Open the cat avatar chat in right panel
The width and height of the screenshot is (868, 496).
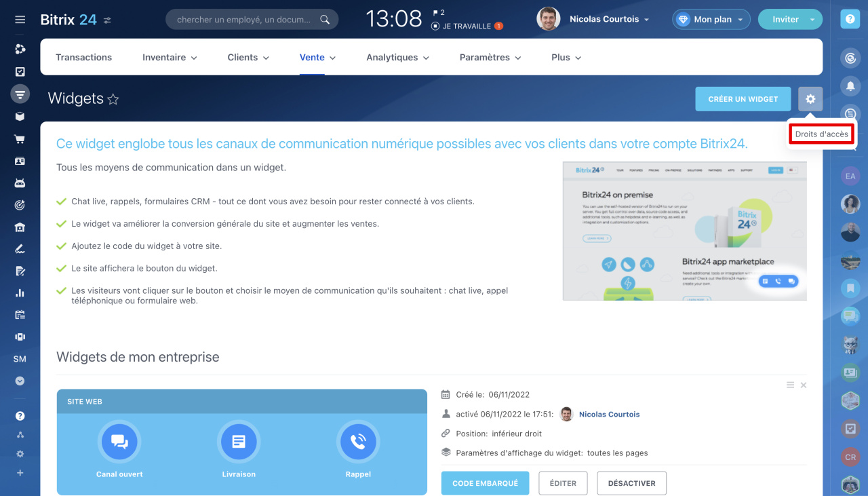pos(850,345)
